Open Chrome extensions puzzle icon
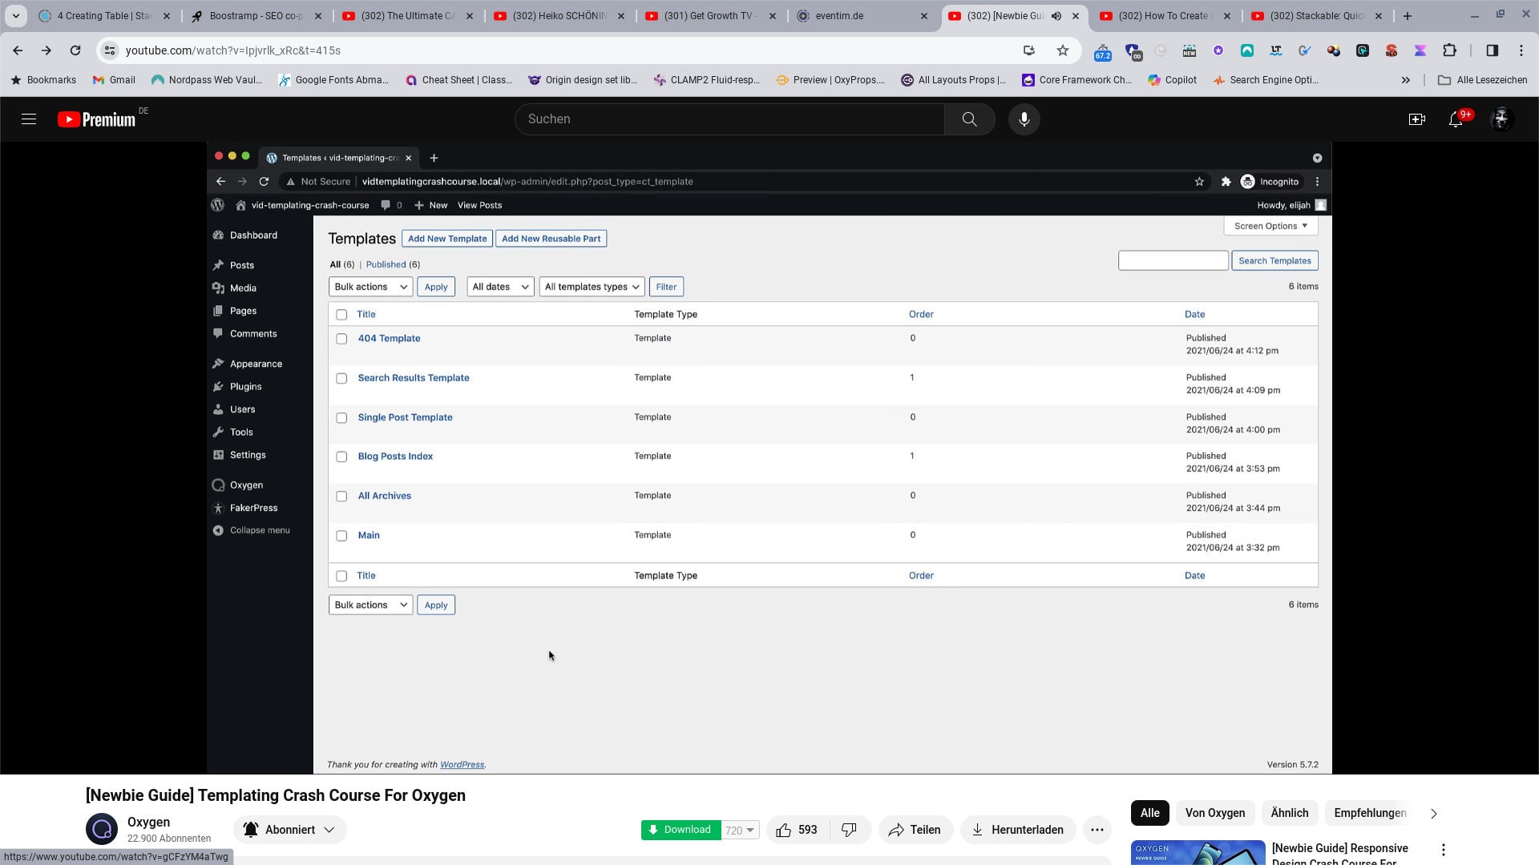Viewport: 1539px width, 865px height. pos(1449,50)
